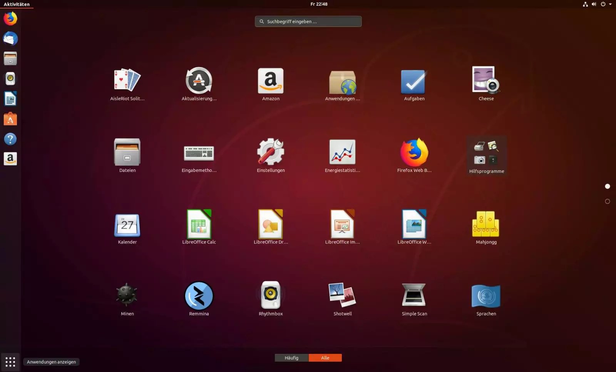The height and width of the screenshot is (372, 616).
Task: Open Ubuntu Software in the dock
Action: [x=10, y=119]
